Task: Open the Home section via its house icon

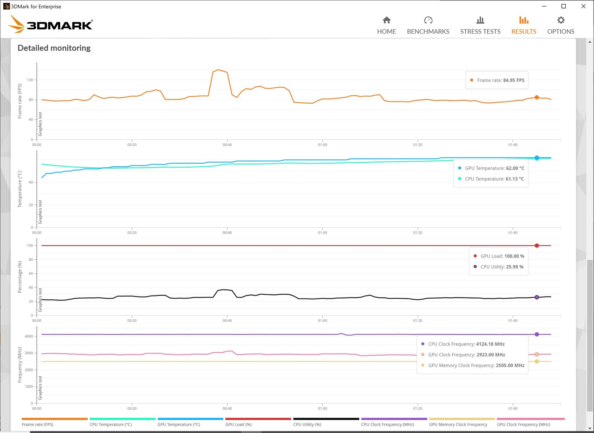Action: 386,20
